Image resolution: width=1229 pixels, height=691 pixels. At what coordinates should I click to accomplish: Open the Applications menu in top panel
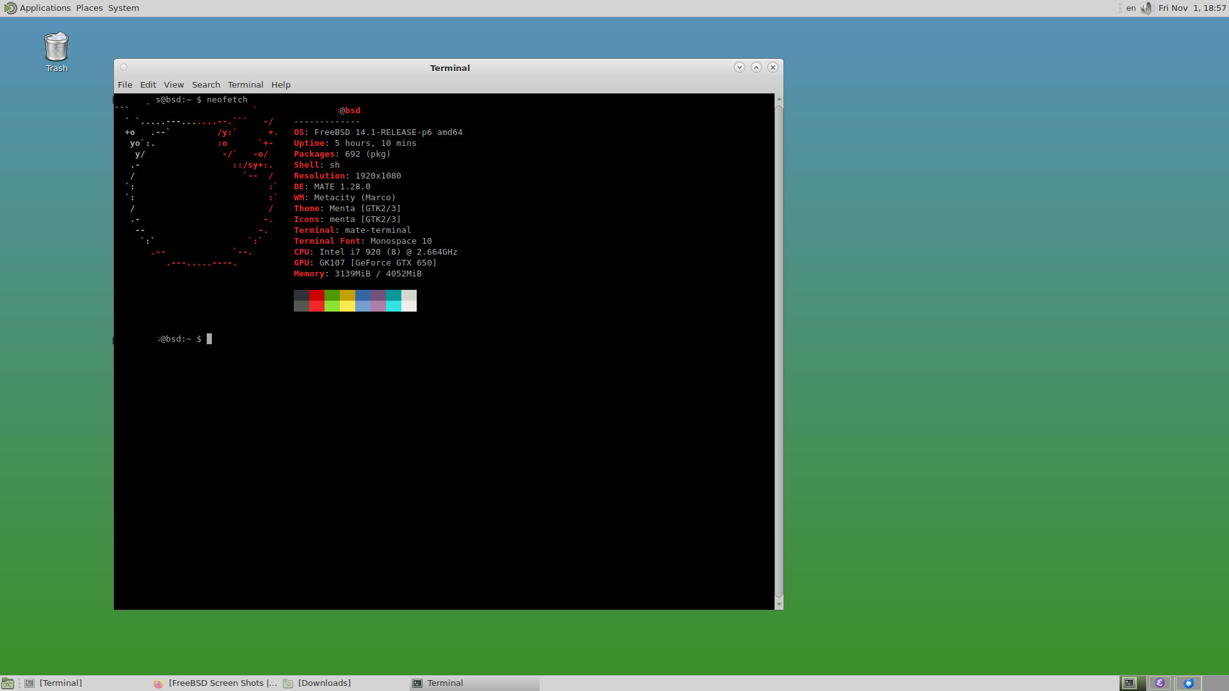(x=37, y=8)
